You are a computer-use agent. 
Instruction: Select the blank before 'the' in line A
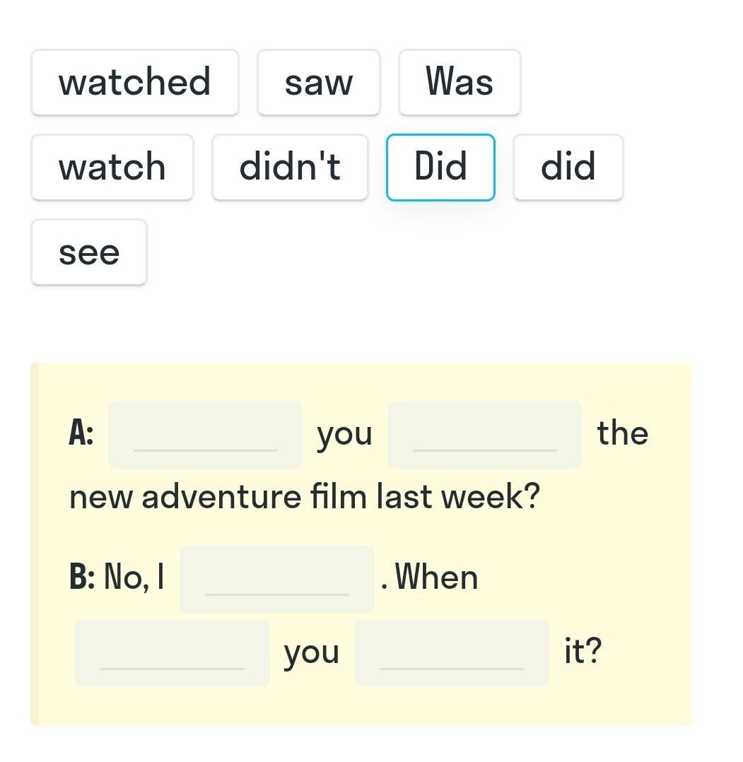point(485,434)
